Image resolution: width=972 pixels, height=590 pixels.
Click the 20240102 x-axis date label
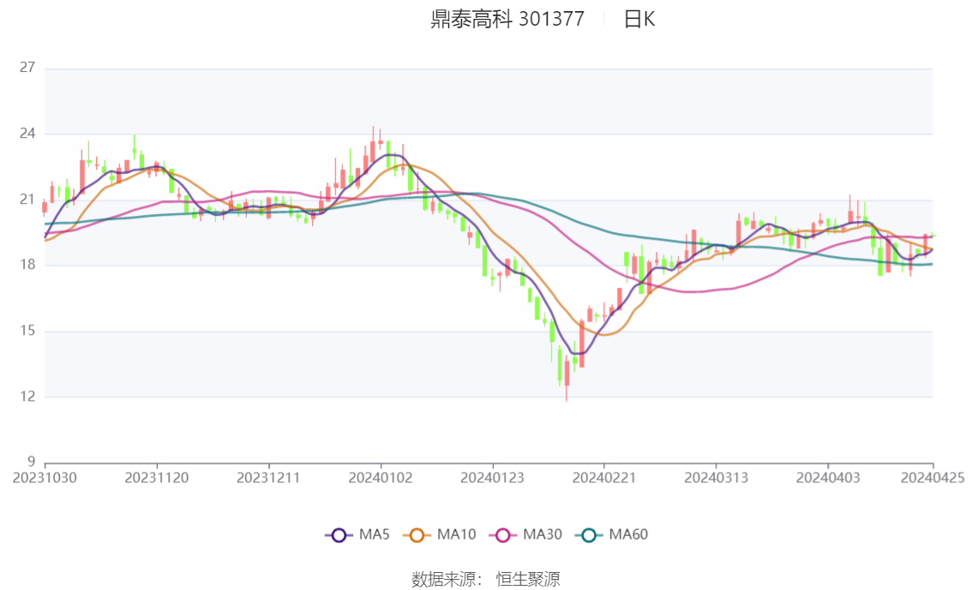click(x=381, y=478)
